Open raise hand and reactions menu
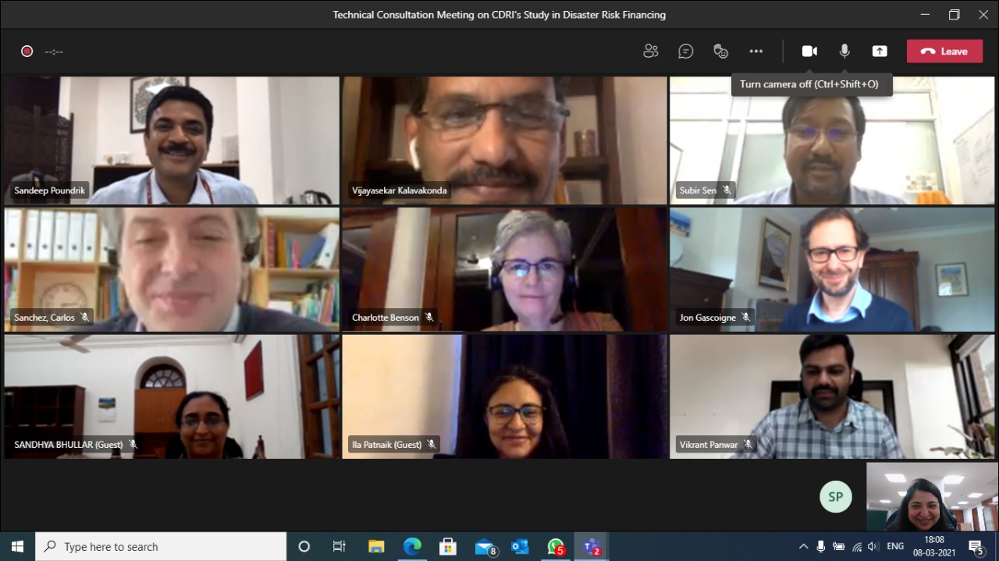 (721, 51)
